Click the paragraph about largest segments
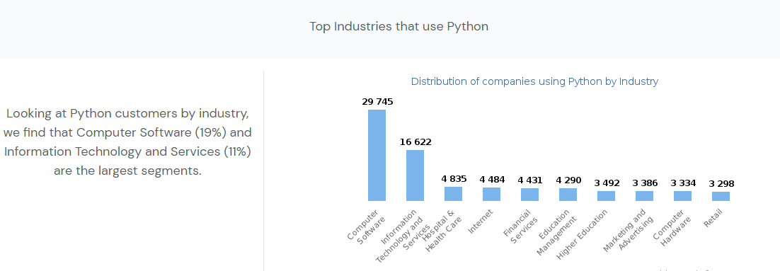This screenshot has height=271, width=780. click(127, 142)
